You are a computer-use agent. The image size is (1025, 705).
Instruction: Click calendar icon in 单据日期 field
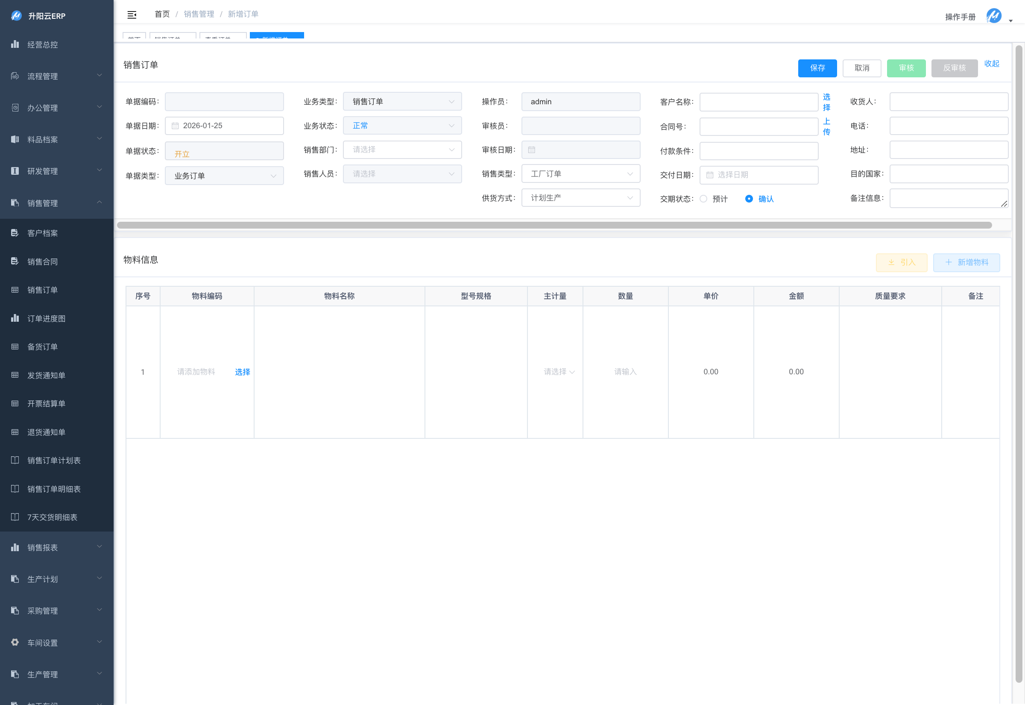point(175,126)
